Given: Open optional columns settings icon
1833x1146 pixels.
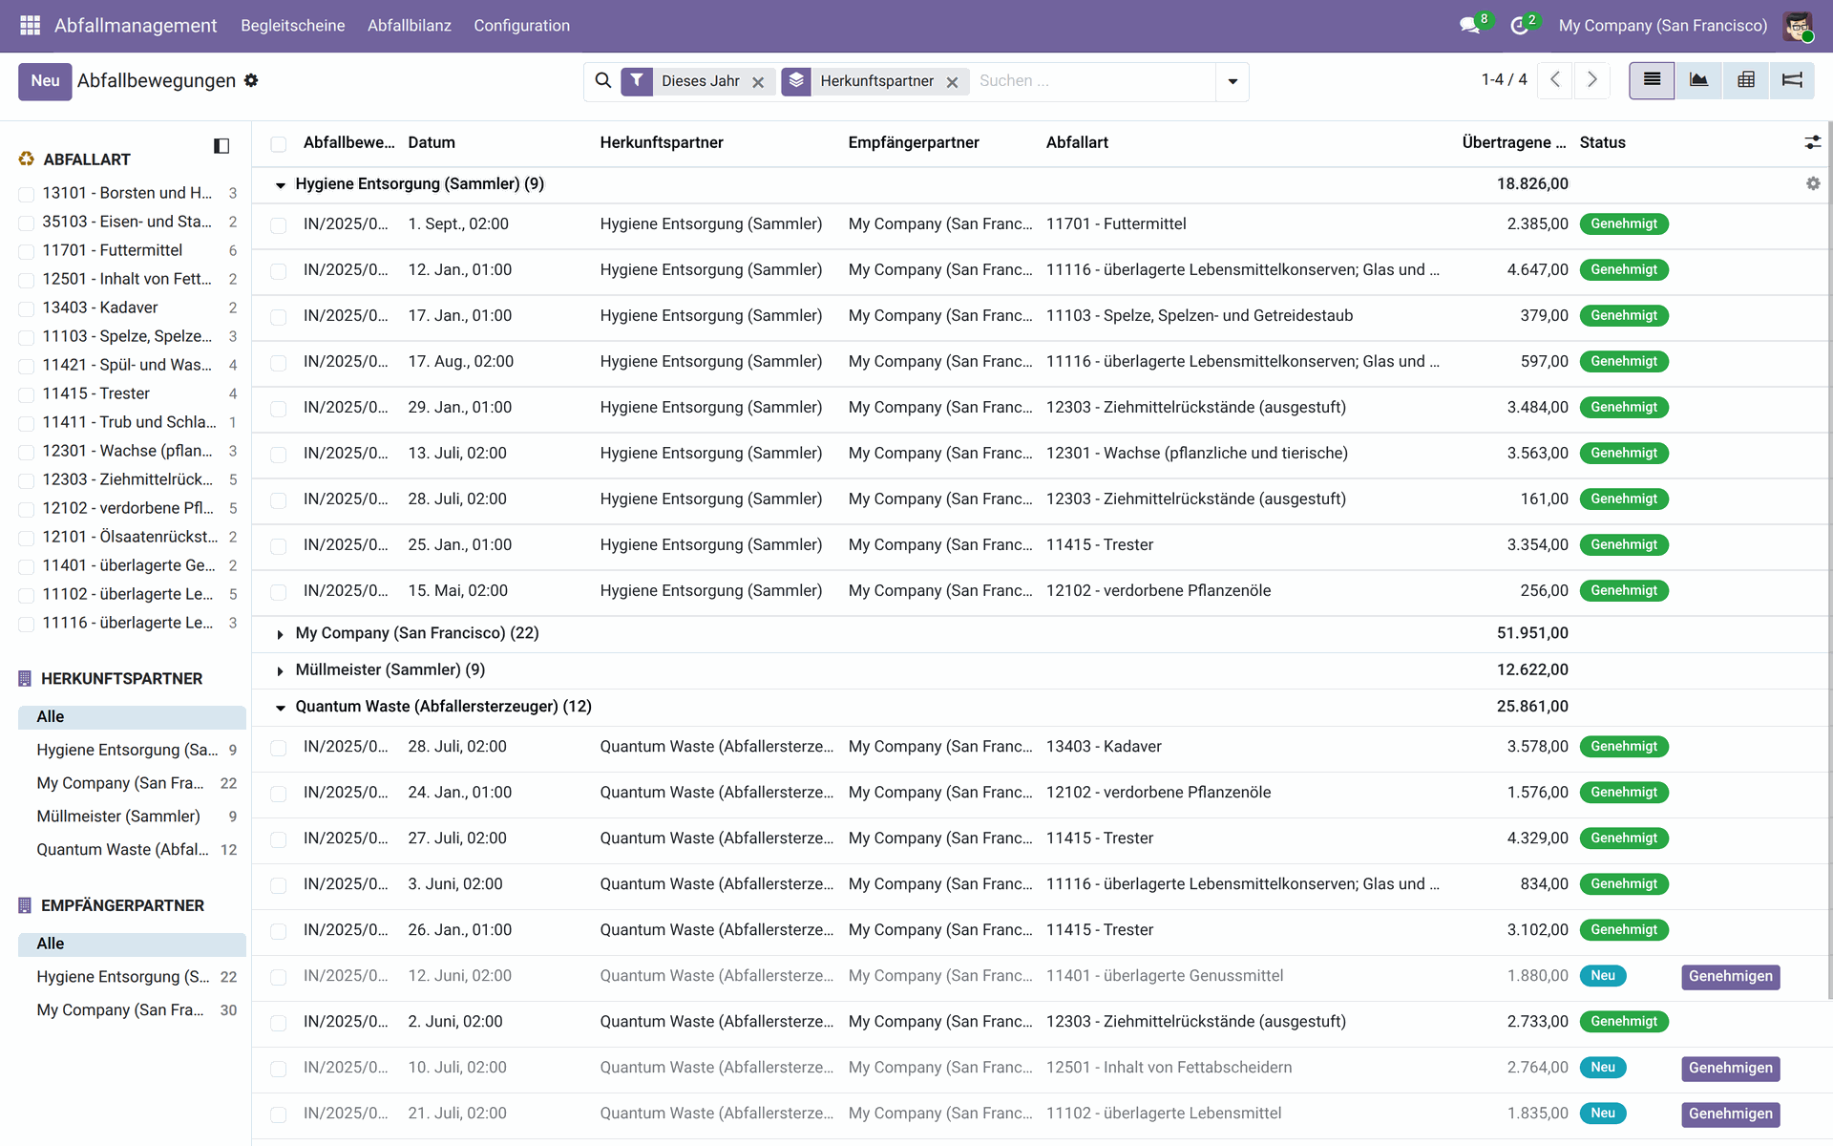Looking at the screenshot, I should 1812,142.
